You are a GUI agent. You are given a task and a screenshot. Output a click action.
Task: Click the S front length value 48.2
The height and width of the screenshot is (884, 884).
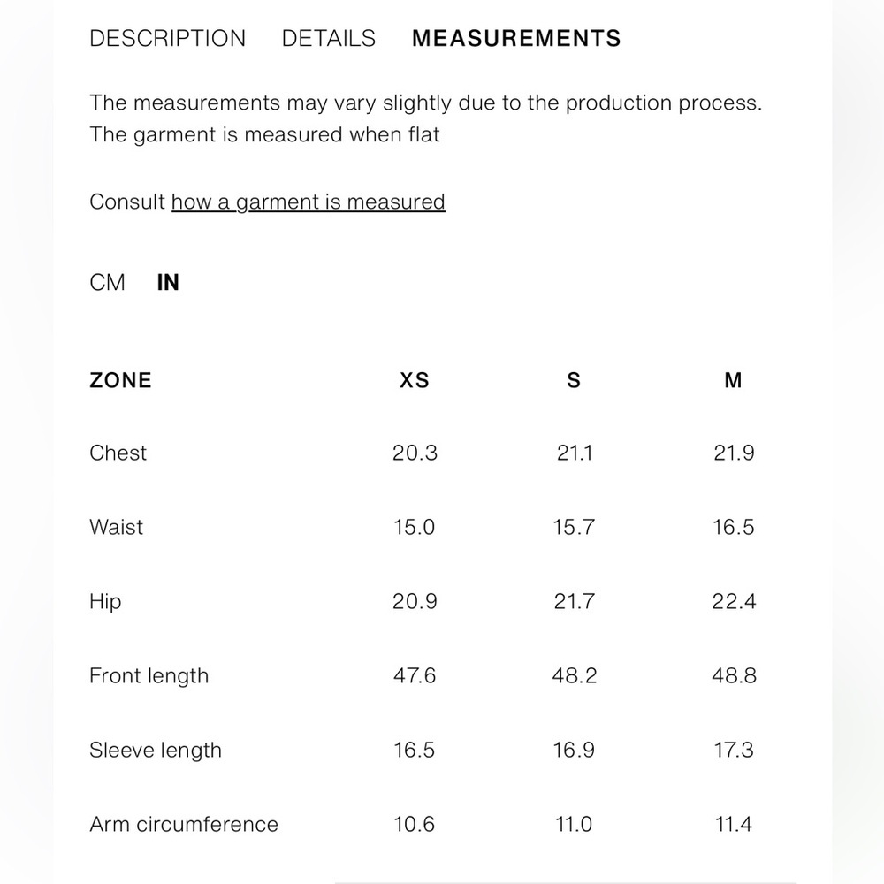click(574, 676)
